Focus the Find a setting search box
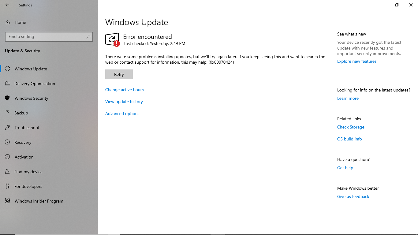The height and width of the screenshot is (235, 418). (49, 36)
